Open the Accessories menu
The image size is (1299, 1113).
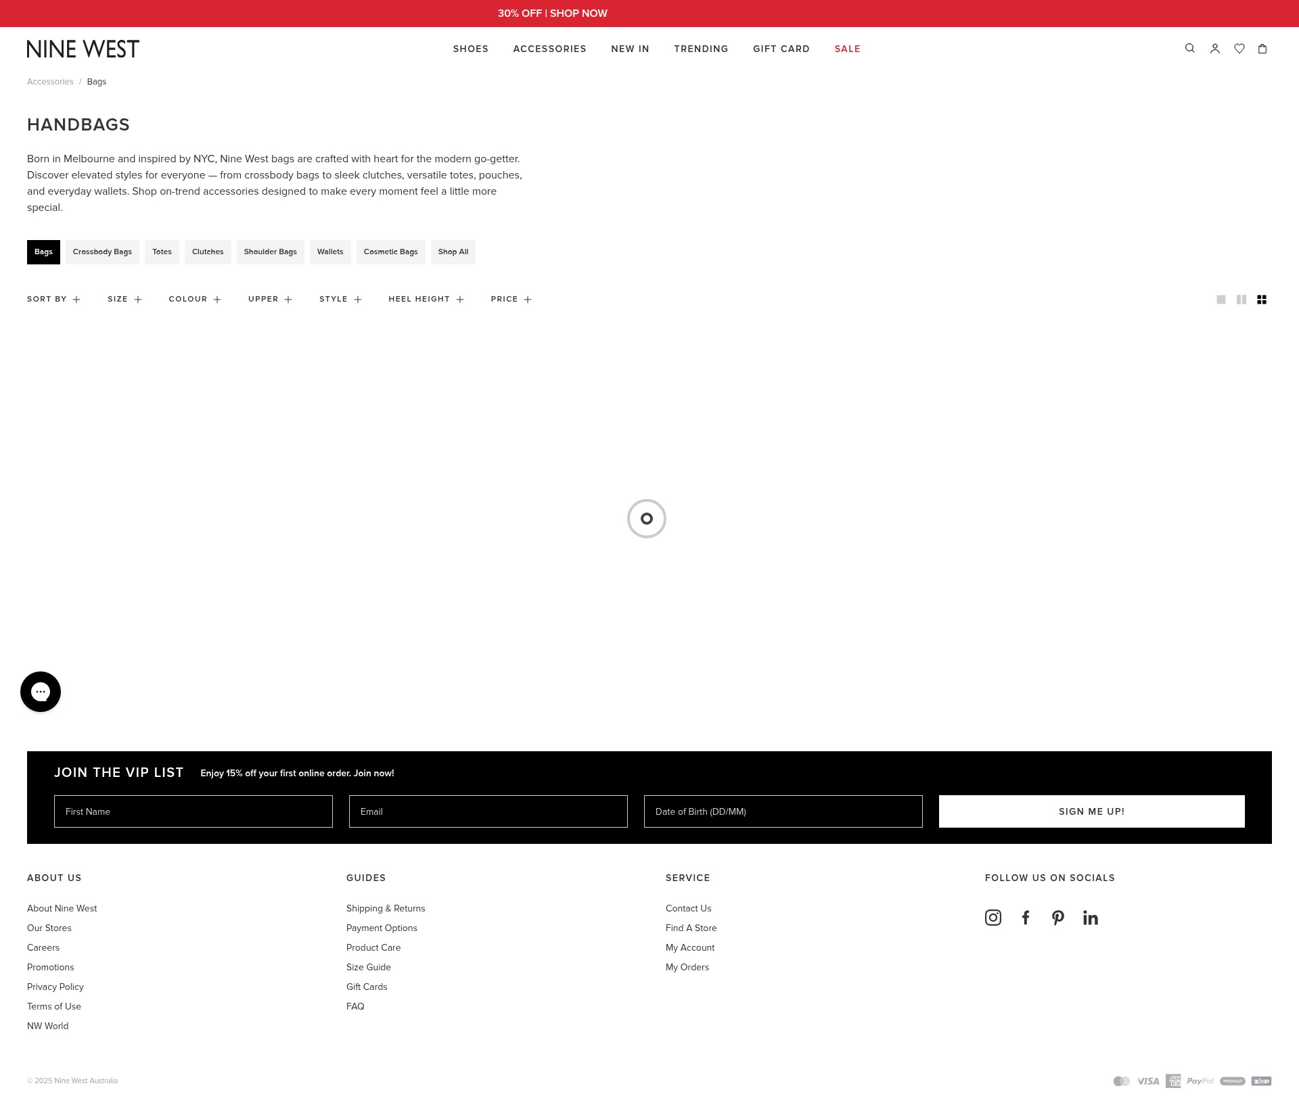tap(550, 49)
